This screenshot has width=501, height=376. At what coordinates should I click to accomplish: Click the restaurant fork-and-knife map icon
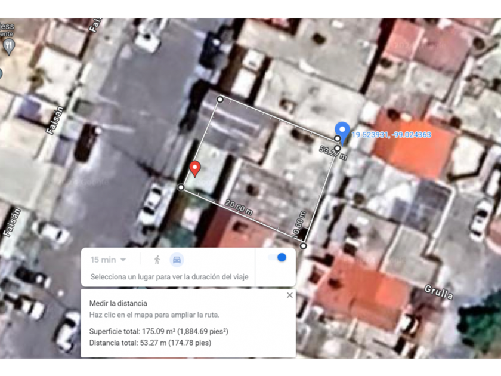click(x=8, y=45)
